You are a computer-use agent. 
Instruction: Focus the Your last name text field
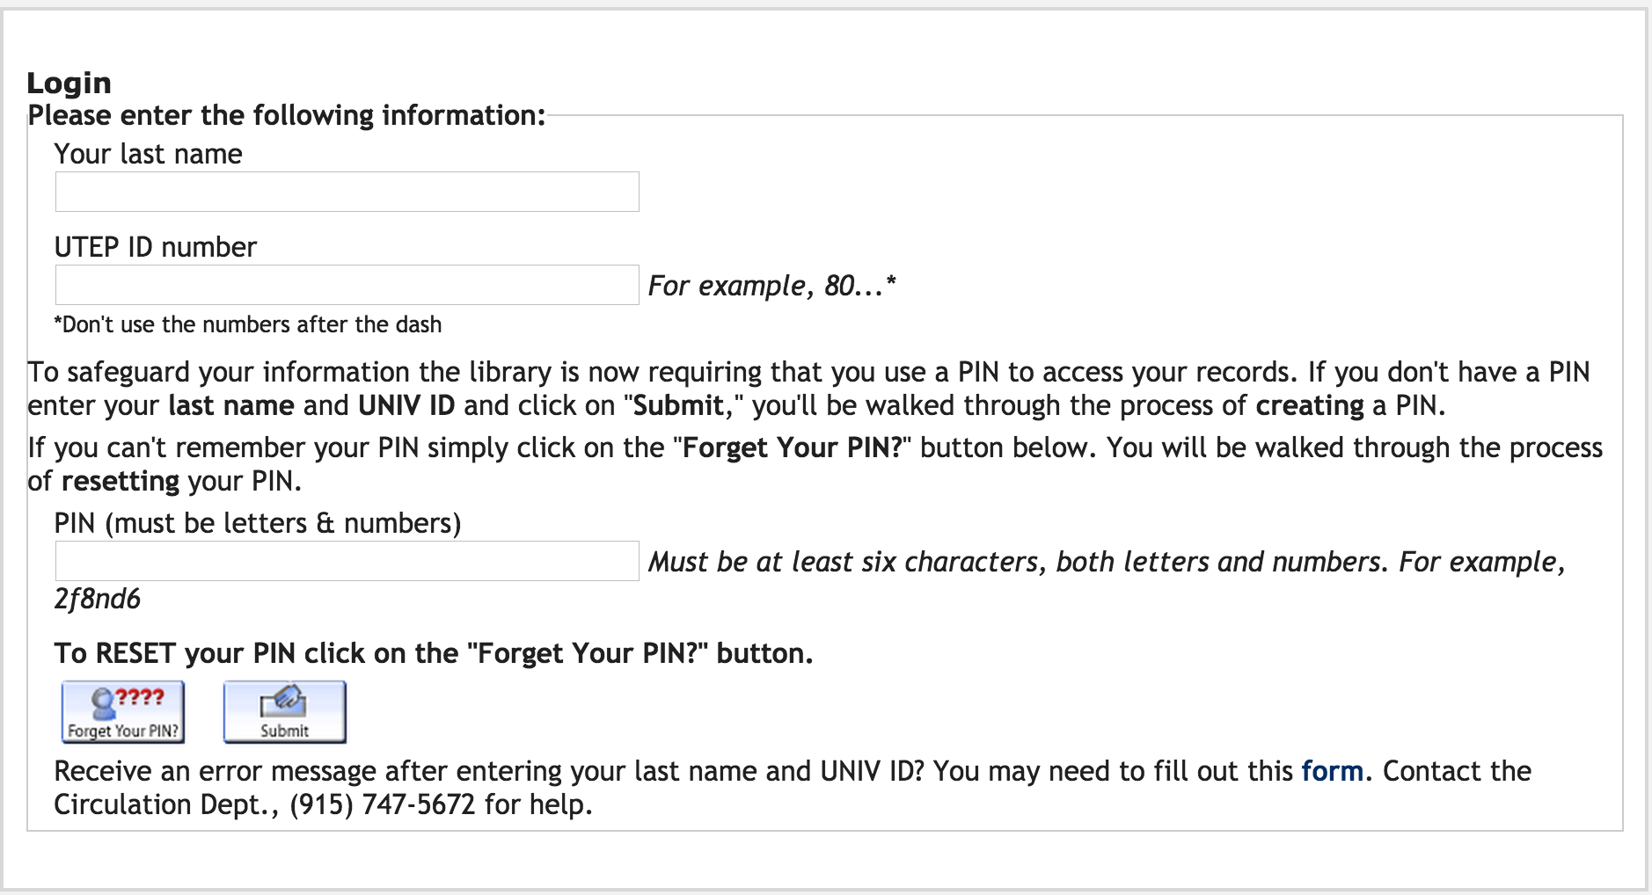[x=347, y=192]
